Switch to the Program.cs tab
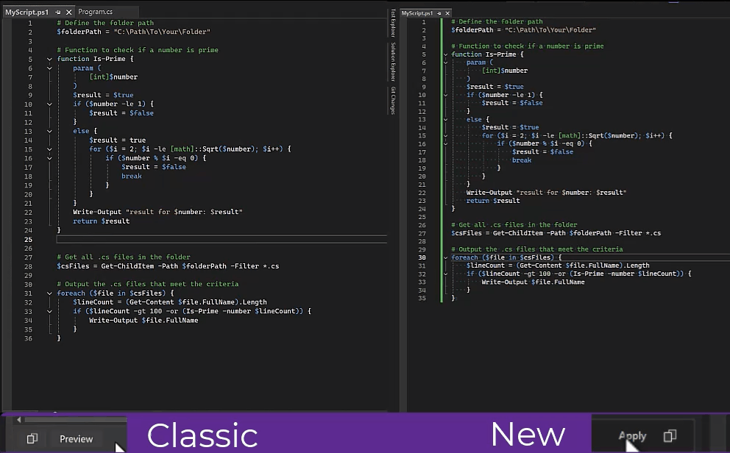Screen dimensions: 730x453 (x=95, y=13)
